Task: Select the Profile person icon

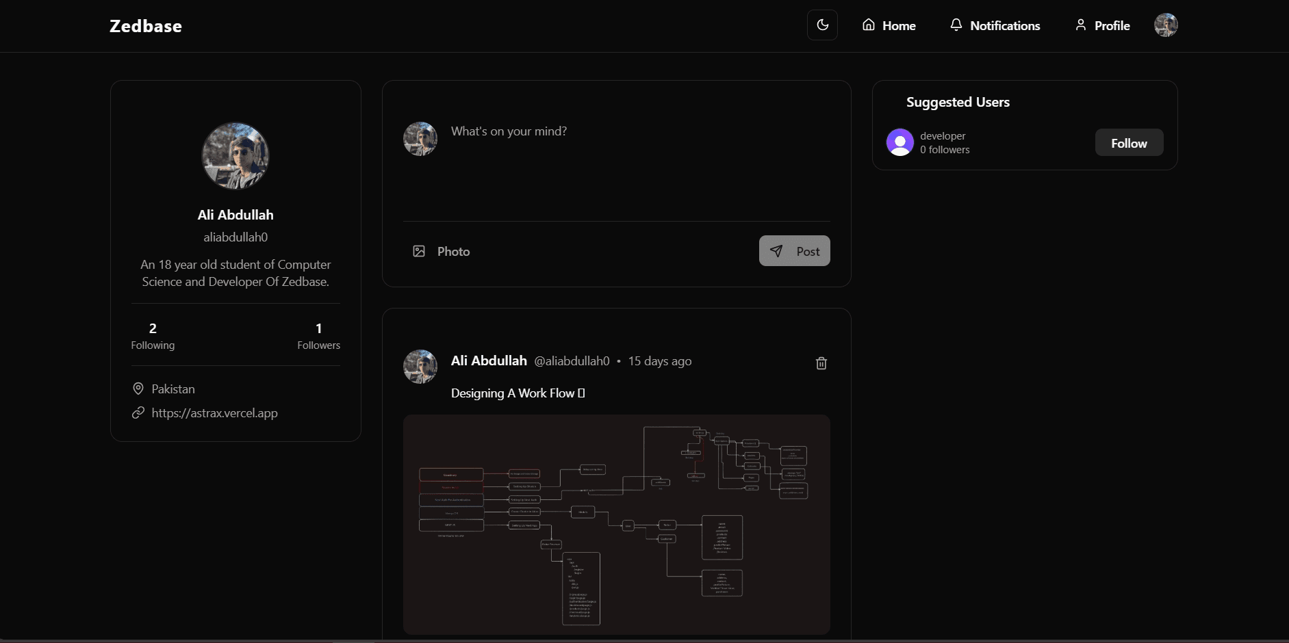Action: coord(1081,25)
